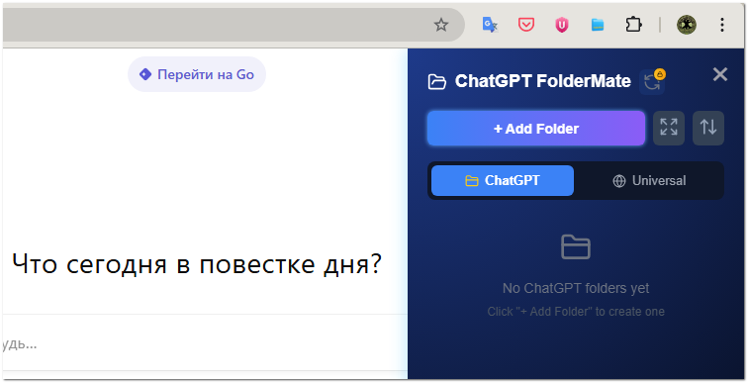
Task: Click the FolderMate folder logo icon
Action: pos(437,82)
